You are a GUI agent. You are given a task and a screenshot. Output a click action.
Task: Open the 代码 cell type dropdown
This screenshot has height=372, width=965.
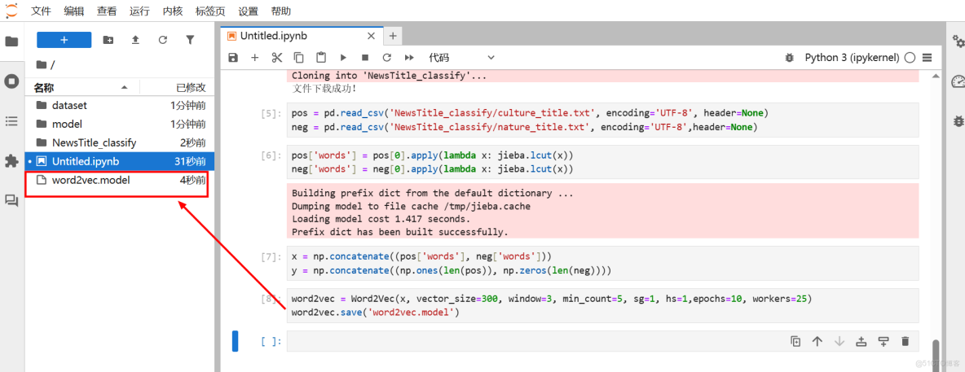461,57
